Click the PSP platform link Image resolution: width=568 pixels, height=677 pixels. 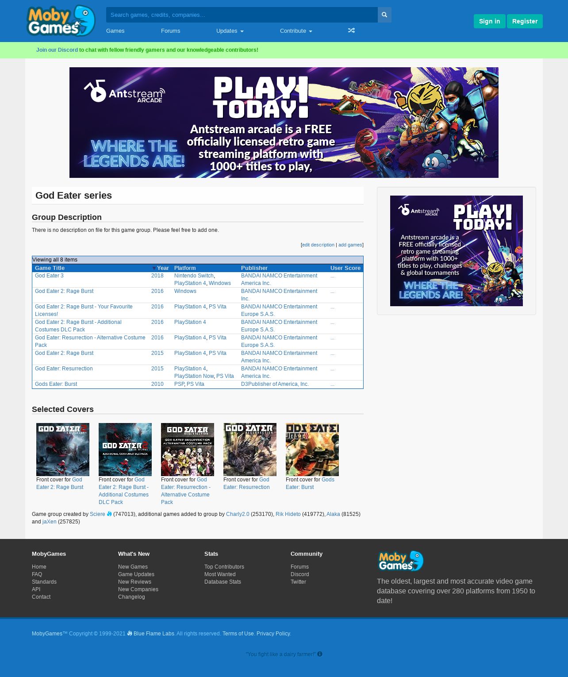pyautogui.click(x=179, y=384)
